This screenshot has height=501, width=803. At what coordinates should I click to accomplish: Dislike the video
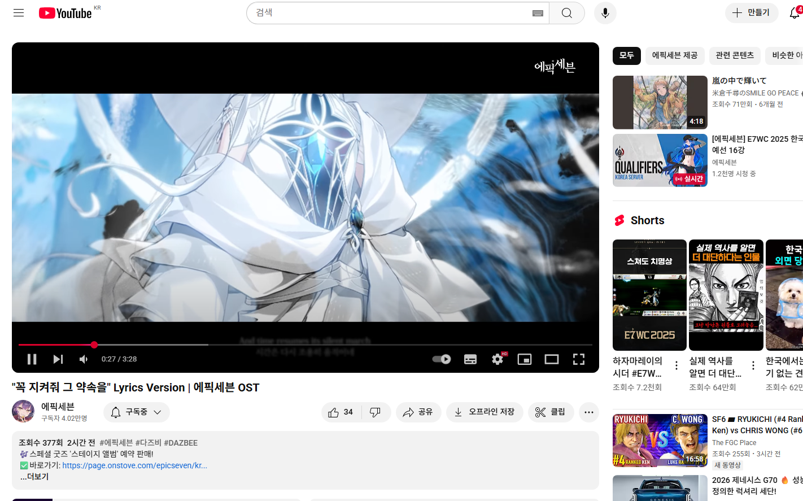(376, 412)
